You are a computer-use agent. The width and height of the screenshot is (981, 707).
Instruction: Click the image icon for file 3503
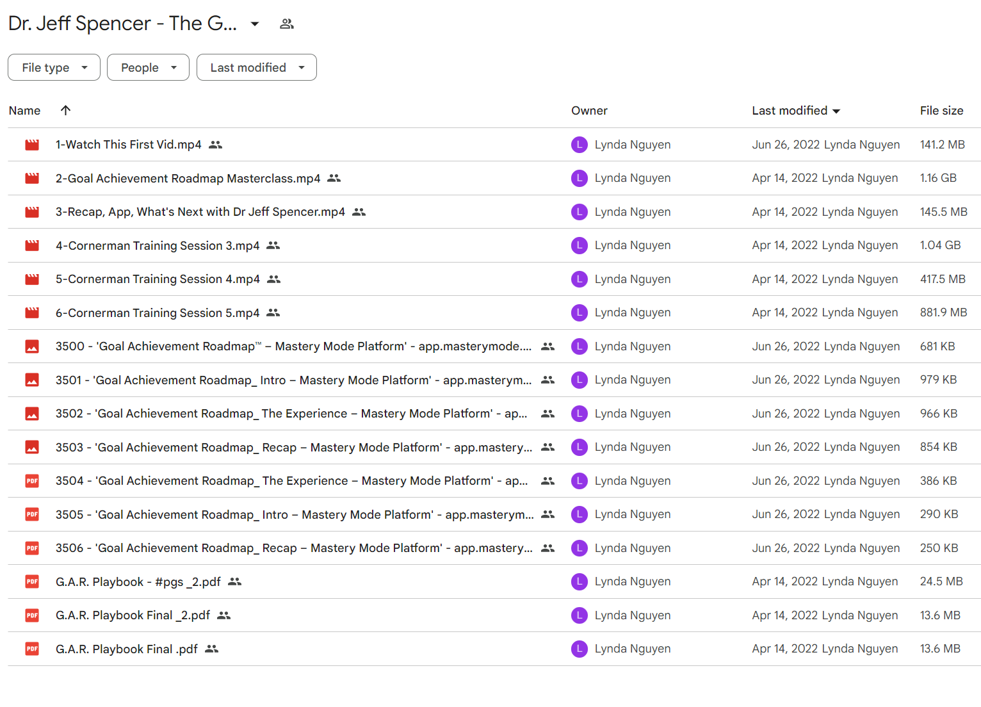pos(32,447)
